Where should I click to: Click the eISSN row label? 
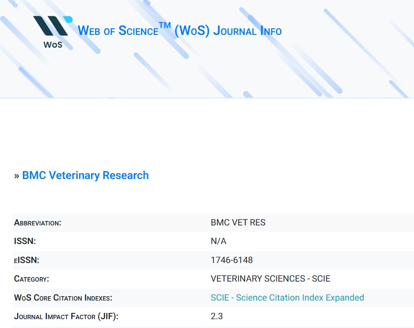pyautogui.click(x=27, y=260)
